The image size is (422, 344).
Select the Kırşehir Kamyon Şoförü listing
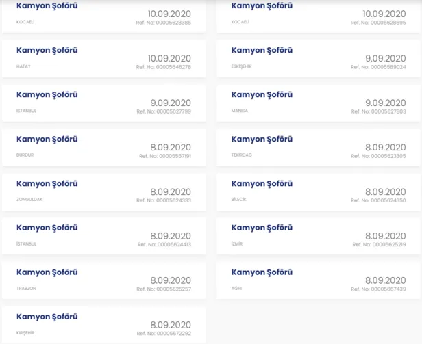pyautogui.click(x=47, y=317)
